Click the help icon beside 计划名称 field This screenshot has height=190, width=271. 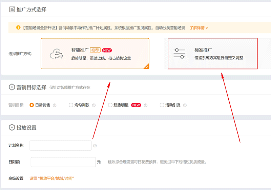point(95,146)
